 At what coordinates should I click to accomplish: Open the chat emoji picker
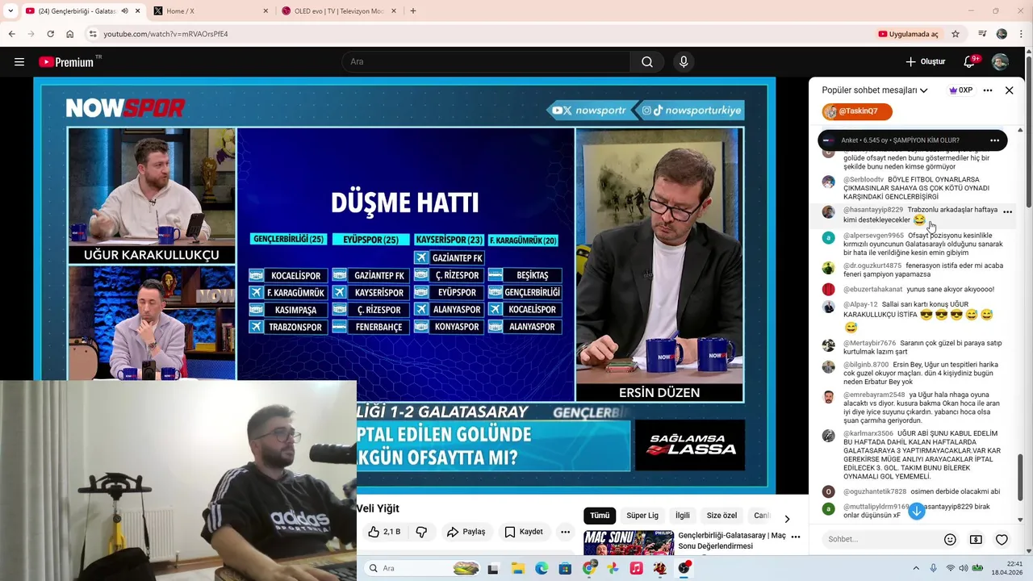coord(950,539)
